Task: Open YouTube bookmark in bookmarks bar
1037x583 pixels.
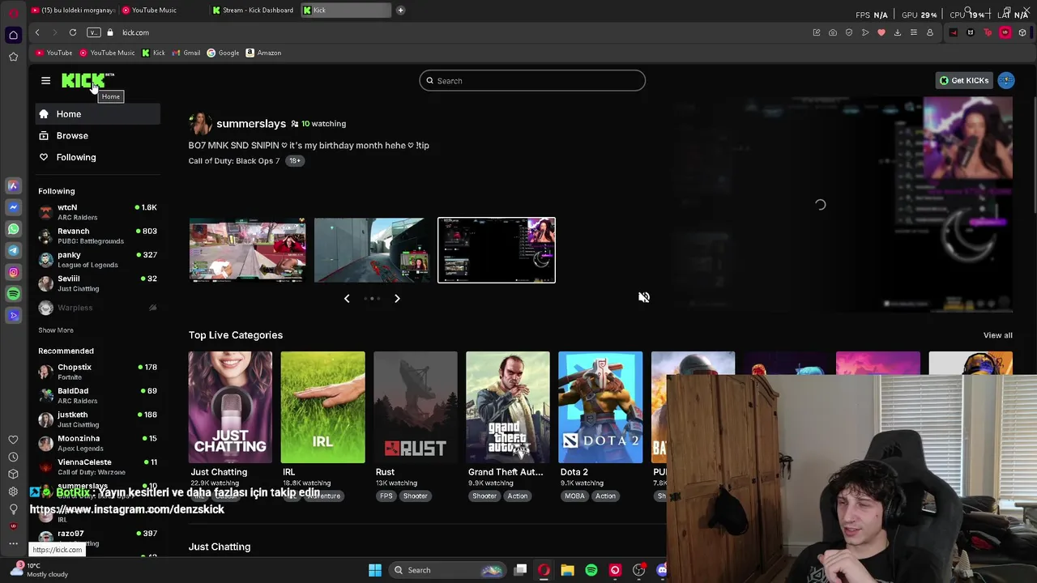Action: coord(54,53)
